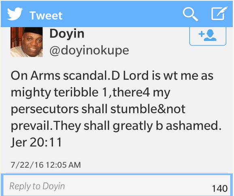Compose a new tweet with quill icon
This screenshot has width=234, height=196.
[219, 13]
